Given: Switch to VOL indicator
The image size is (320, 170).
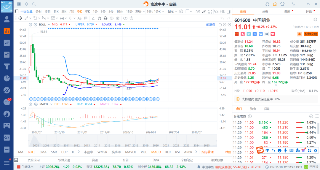Looking at the screenshot, I should pos(144,152).
